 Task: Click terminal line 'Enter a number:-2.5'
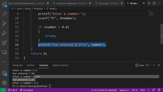pos(25,83)
